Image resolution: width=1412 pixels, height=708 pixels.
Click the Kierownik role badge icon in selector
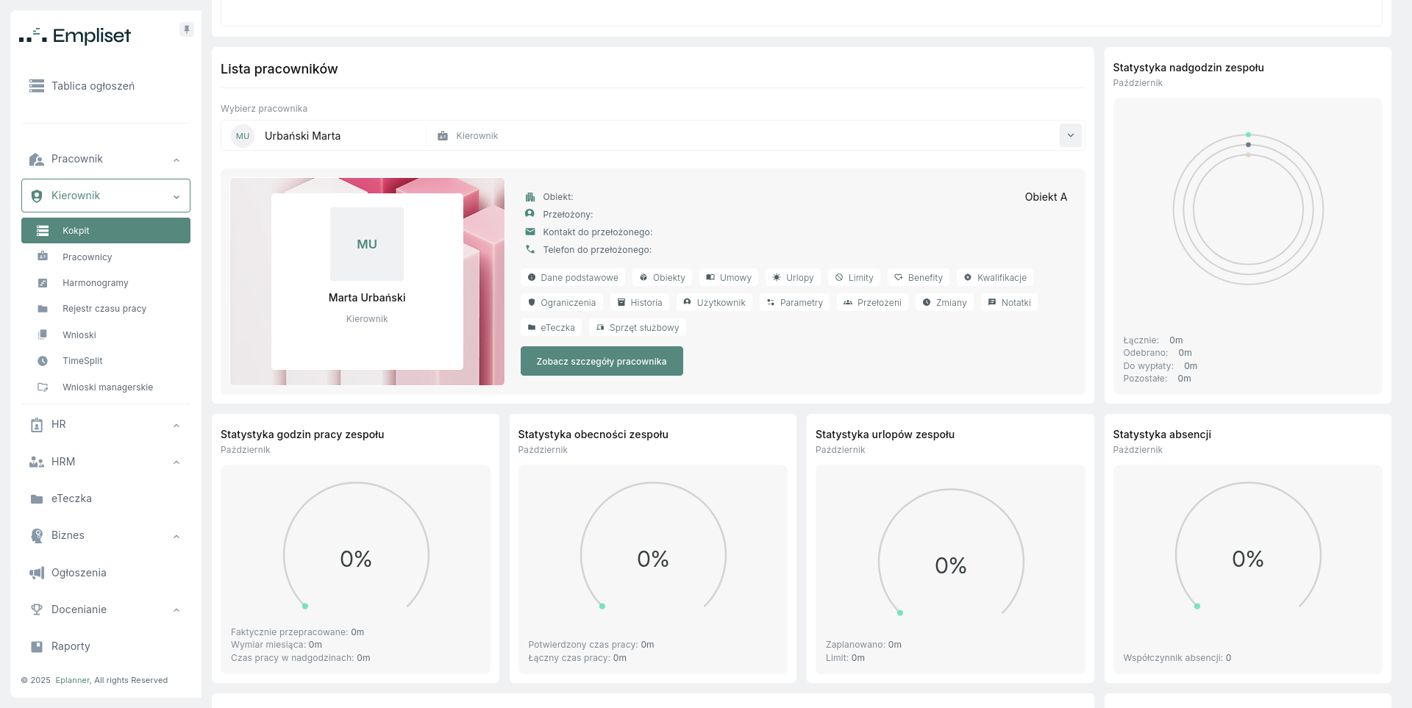pos(443,136)
